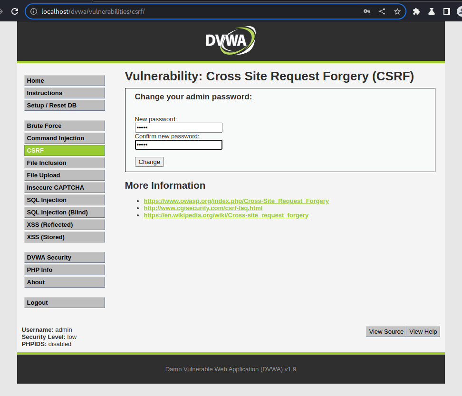Screen dimensions: 462x396
Task: Open Setup / Reset DB page
Action: pos(65,106)
